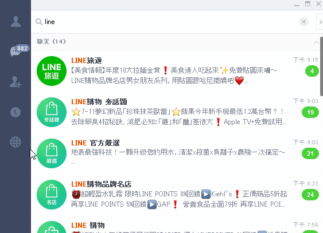Image resolution: width=323 pixels, height=233 pixels.
Task: Click the unread badge showing 24
Action: [310, 195]
